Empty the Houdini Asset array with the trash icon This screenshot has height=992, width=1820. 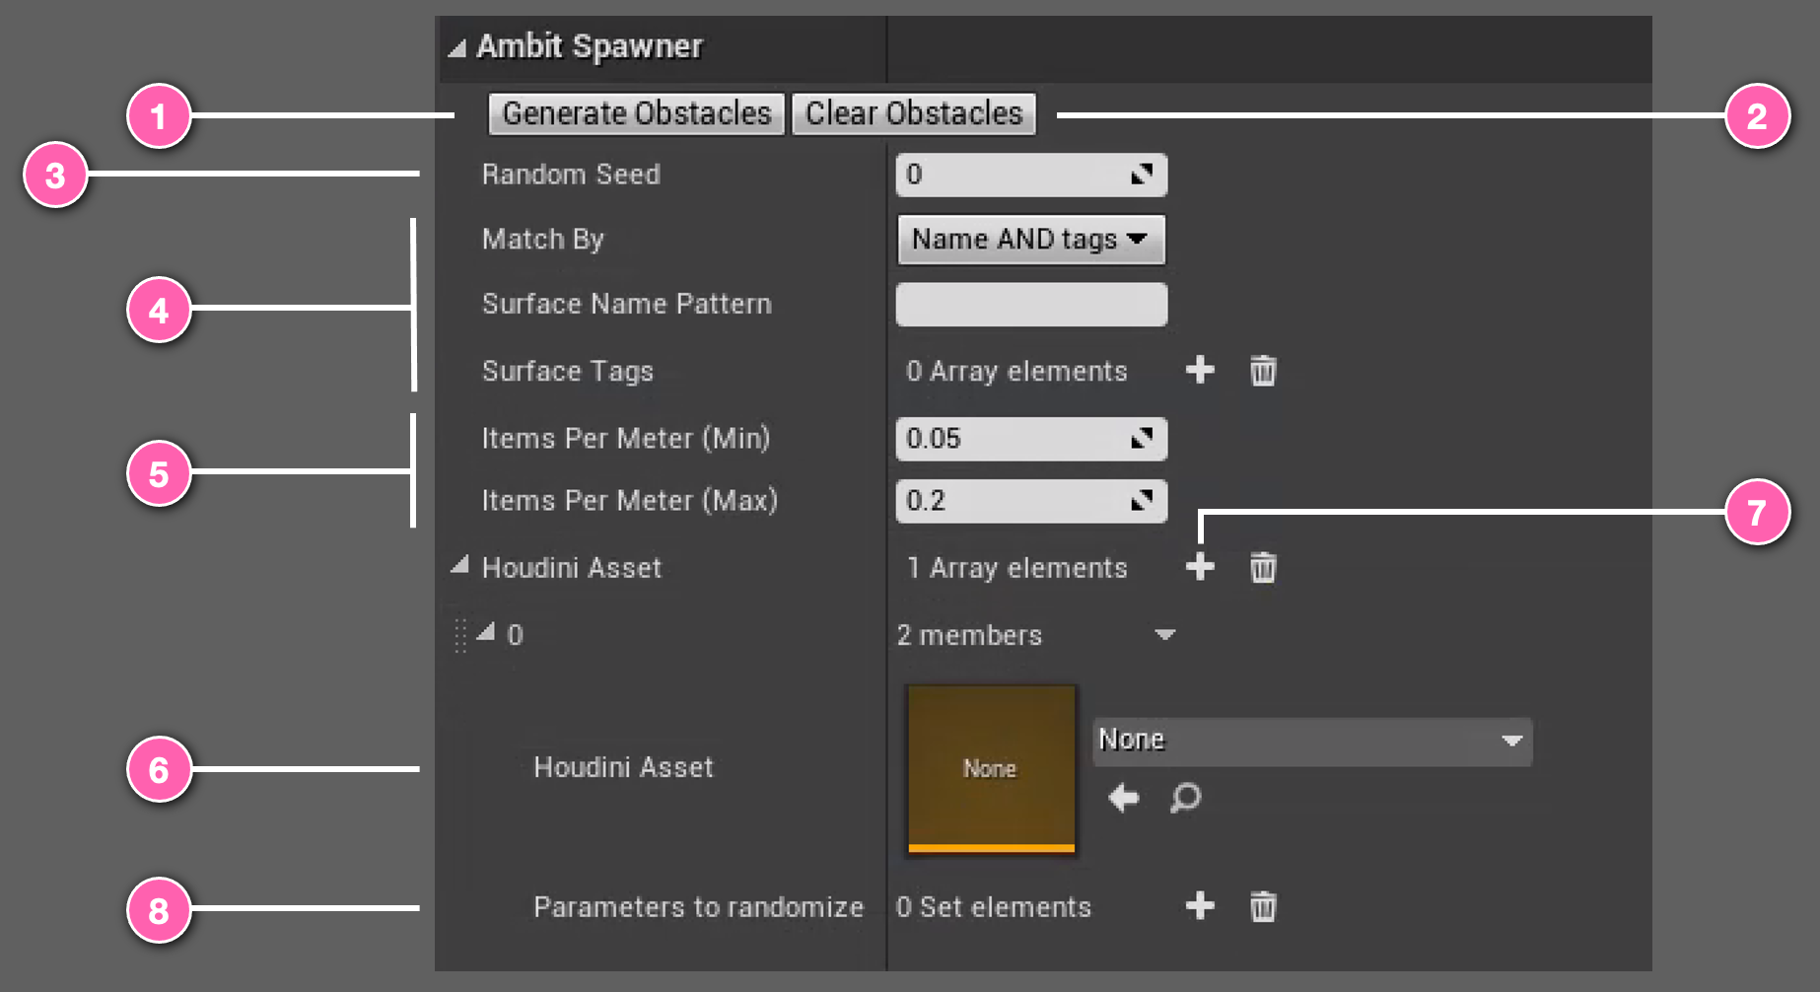[x=1263, y=567]
